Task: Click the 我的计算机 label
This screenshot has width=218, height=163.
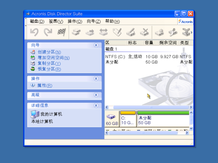Action: [x=51, y=114]
